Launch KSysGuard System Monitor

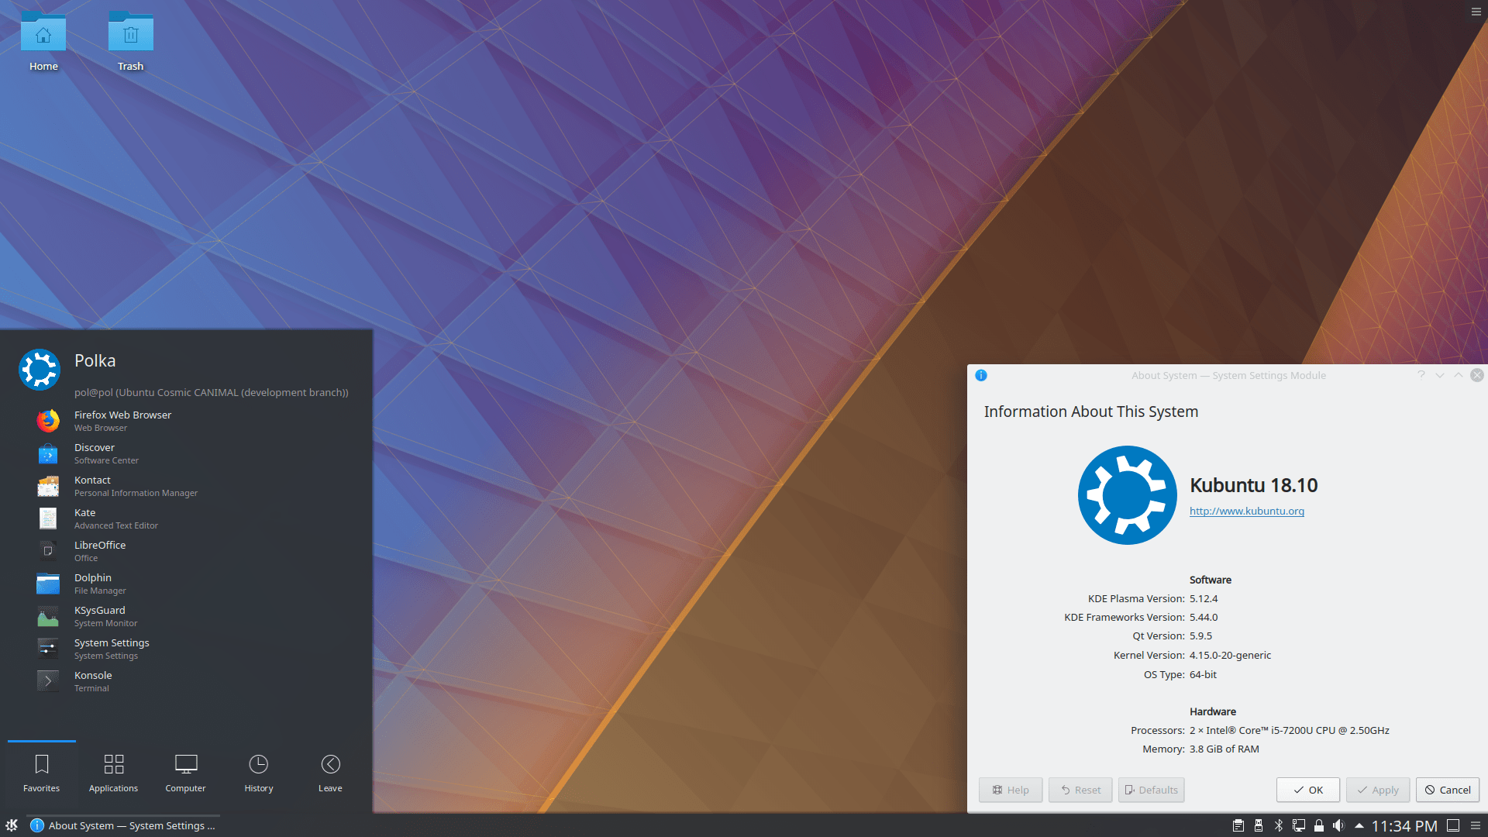(186, 616)
